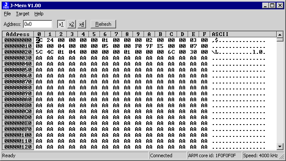Image resolution: width=286 pixels, height=161 pixels.
Task: Click row address 000000F0
Action: (x=18, y=129)
